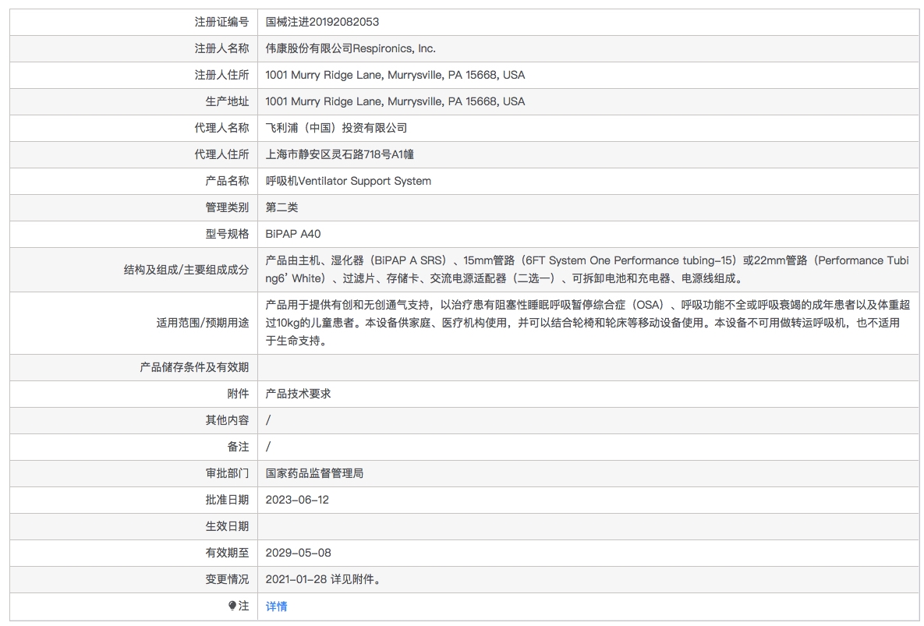Click the 变更情况 label
This screenshot has width=924, height=626.
pos(227,579)
